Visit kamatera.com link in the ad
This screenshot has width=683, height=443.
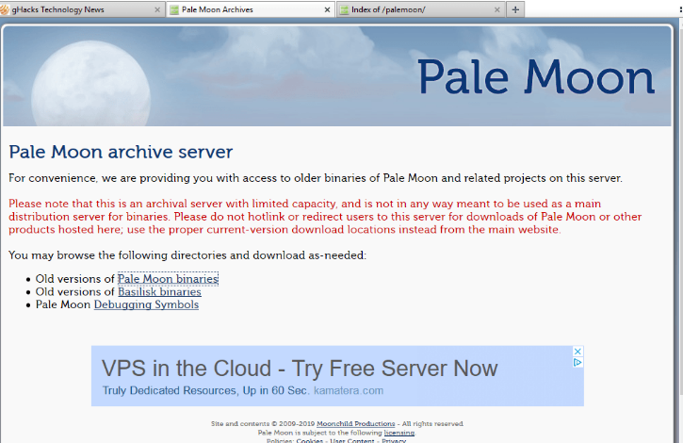(349, 390)
